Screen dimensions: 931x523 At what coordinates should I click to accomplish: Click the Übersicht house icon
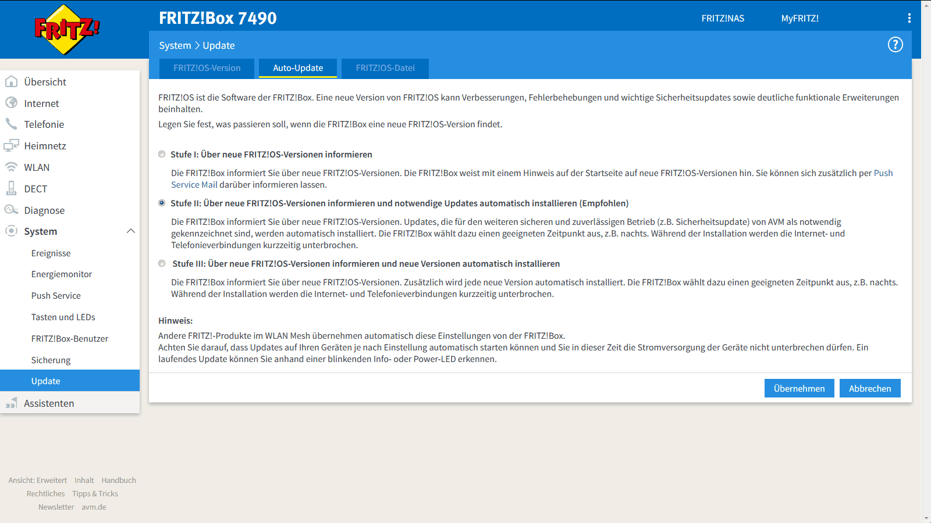point(11,81)
